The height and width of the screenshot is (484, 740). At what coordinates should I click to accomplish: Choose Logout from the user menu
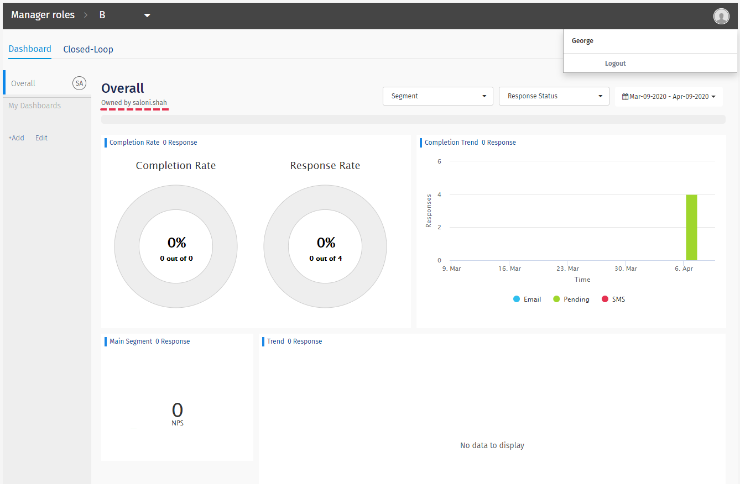click(x=615, y=64)
